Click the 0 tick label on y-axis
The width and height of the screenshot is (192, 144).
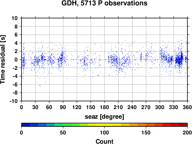pos(16,60)
